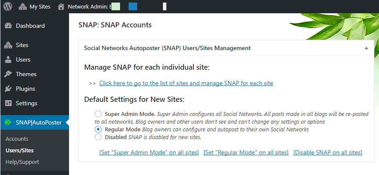Open the Help/Support submenu item
Screen dimensions: 379x175
[22, 162]
